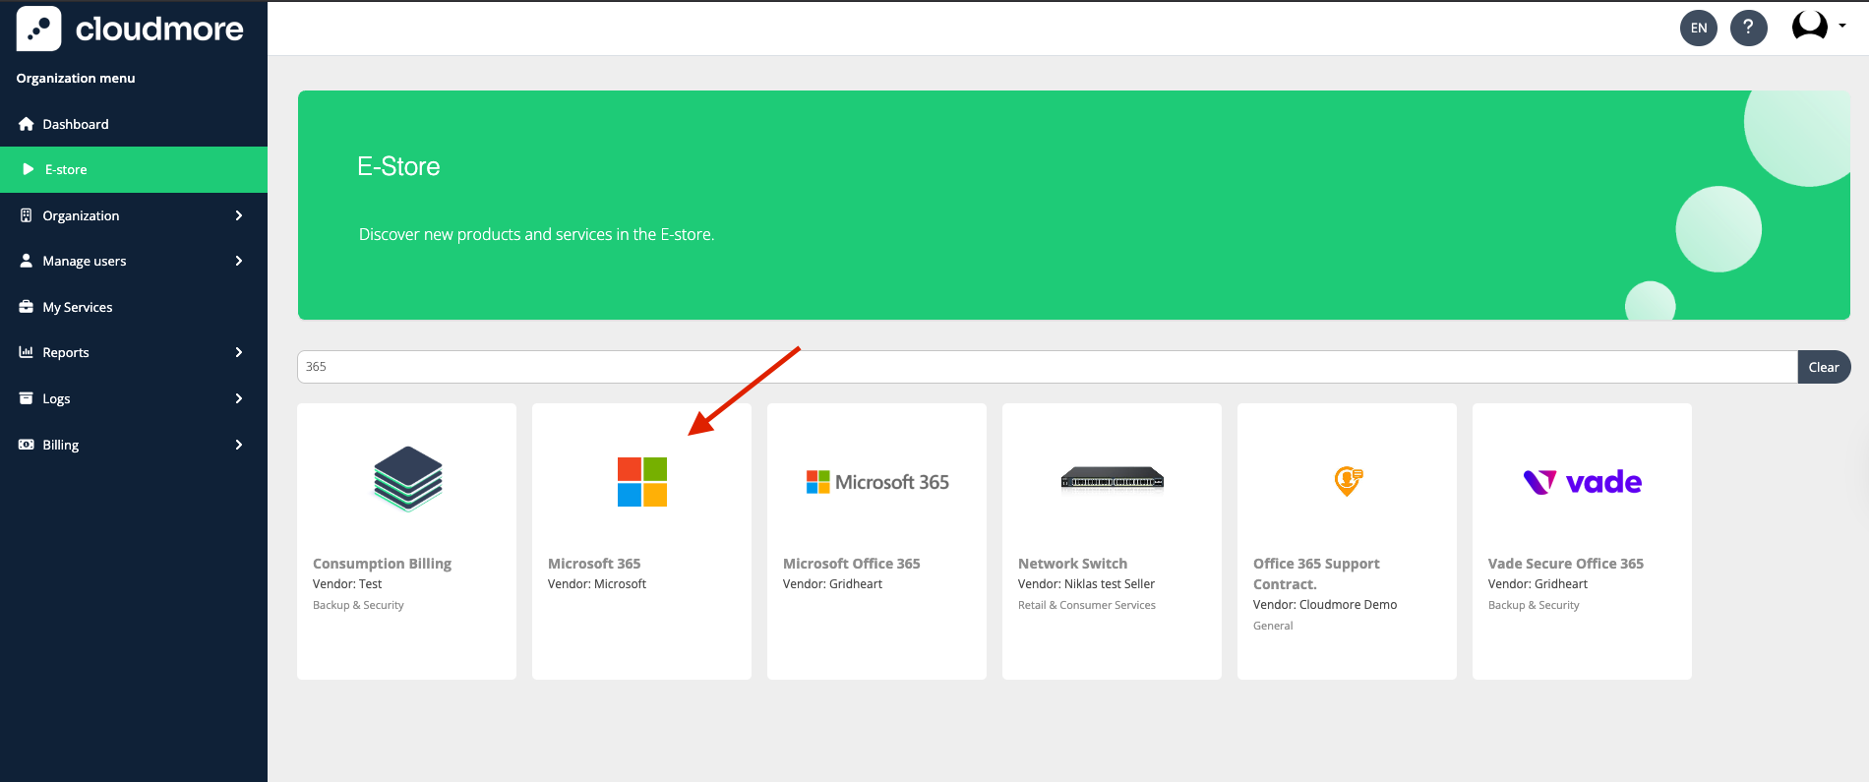Click the Cloudmore logo icon
The image size is (1869, 782).
(38, 29)
